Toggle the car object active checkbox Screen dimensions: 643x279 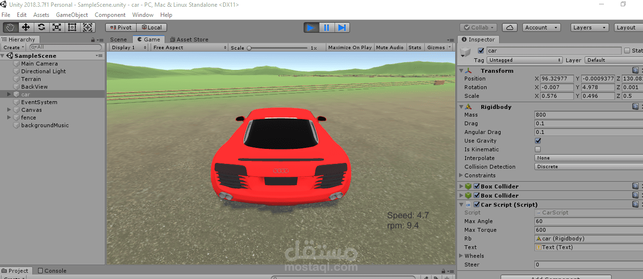(481, 51)
